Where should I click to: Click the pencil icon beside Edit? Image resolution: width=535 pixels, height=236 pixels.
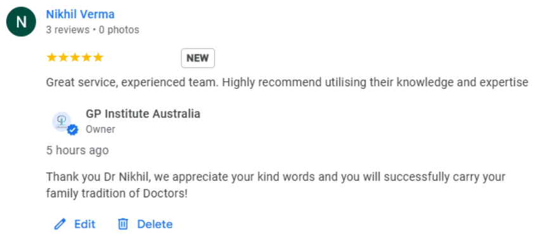pos(60,225)
